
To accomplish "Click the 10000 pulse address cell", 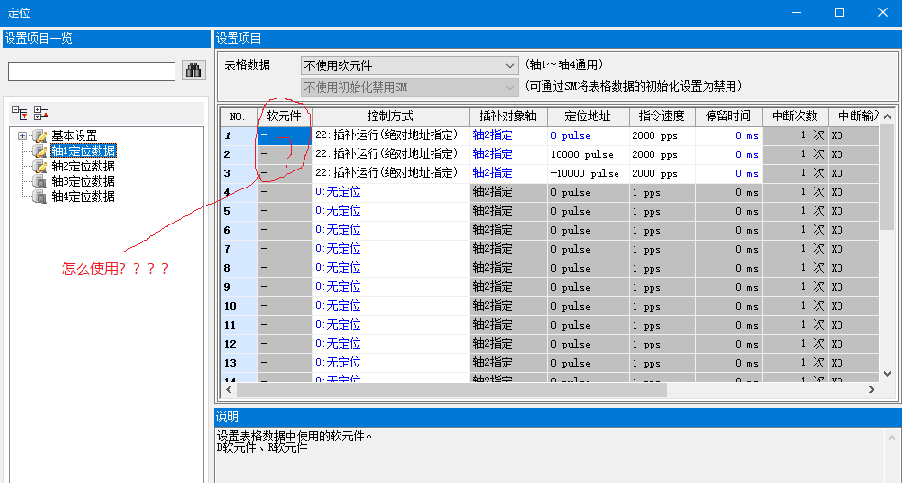I will click(x=587, y=154).
